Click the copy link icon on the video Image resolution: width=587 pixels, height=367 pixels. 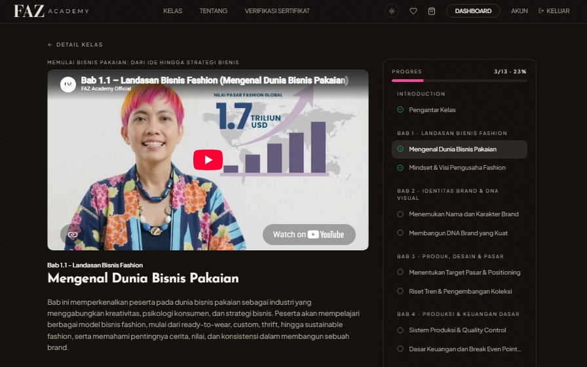pos(73,235)
